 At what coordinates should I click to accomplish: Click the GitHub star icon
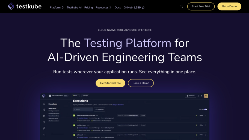143,7
